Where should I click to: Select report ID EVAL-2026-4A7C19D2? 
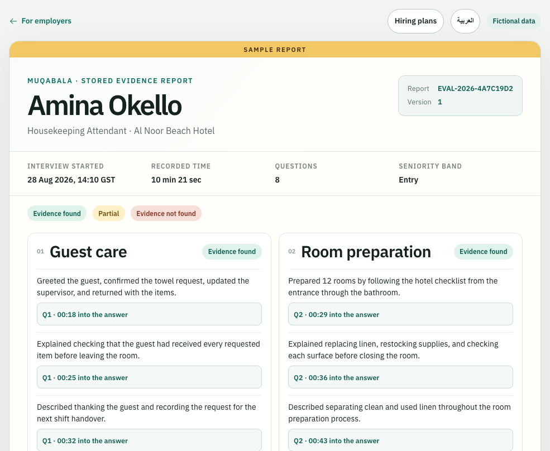[475, 88]
